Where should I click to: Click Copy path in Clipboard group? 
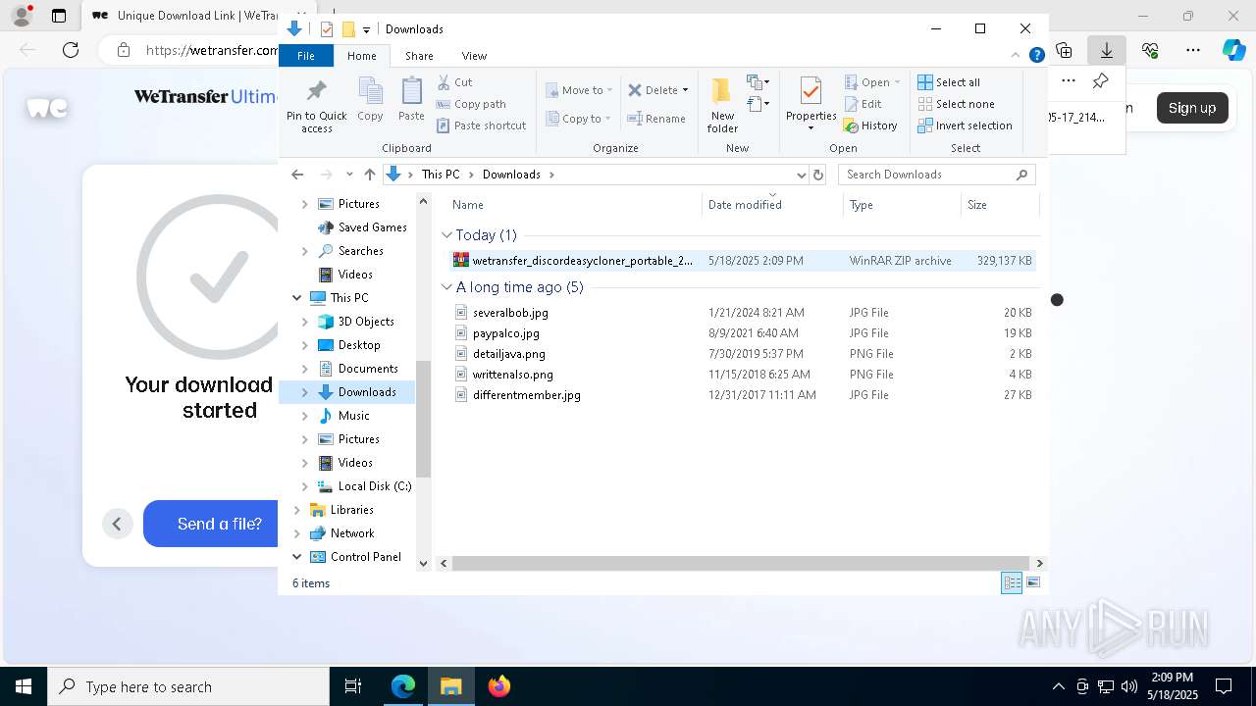[471, 104]
